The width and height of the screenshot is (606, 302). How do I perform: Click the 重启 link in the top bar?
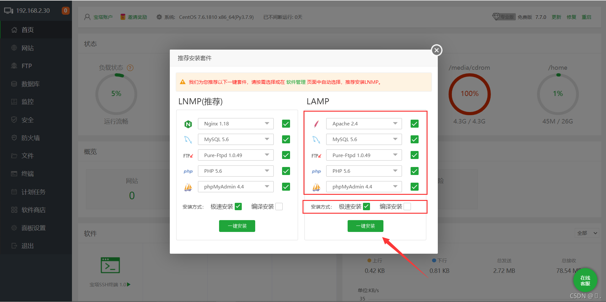pos(586,17)
